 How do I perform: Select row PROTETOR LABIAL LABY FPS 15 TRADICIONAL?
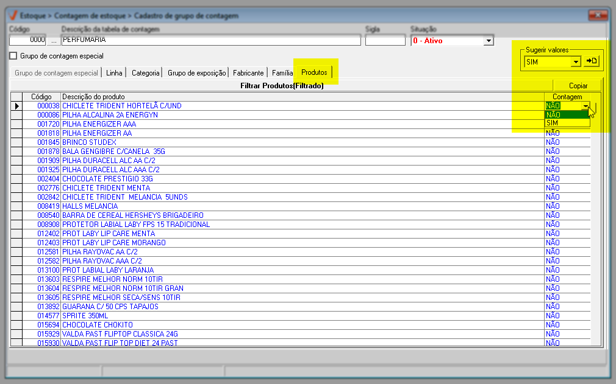click(x=301, y=225)
